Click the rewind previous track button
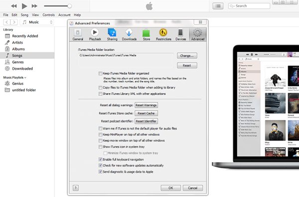Viewport: 299px width, 197px height. [14, 6]
